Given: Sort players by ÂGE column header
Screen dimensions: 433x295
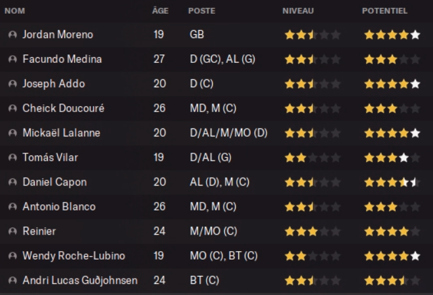Looking at the screenshot, I should (159, 11).
